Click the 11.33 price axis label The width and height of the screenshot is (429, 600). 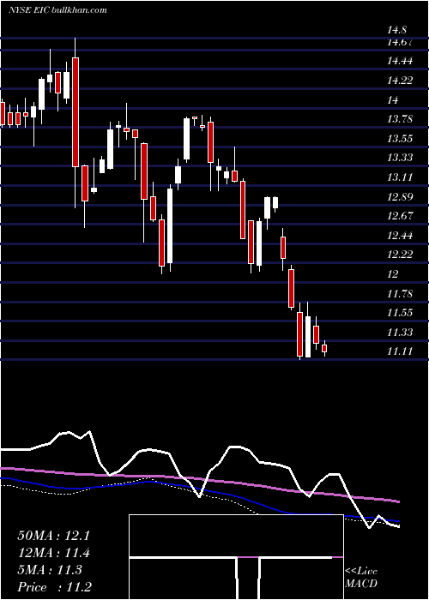point(400,333)
